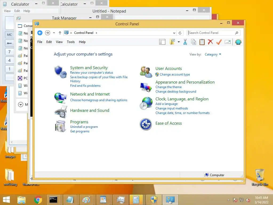Open the File menu in Control Panel
273x205 pixels.
[40, 42]
